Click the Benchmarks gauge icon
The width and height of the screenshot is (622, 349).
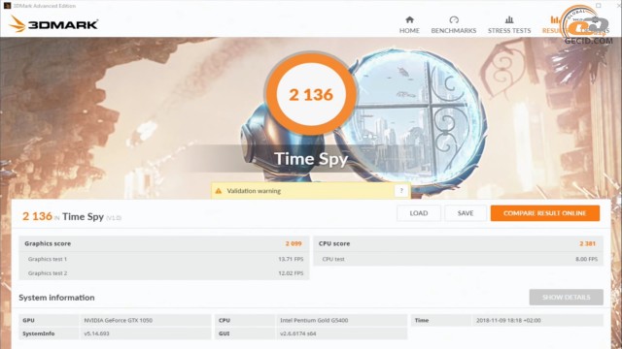454,19
